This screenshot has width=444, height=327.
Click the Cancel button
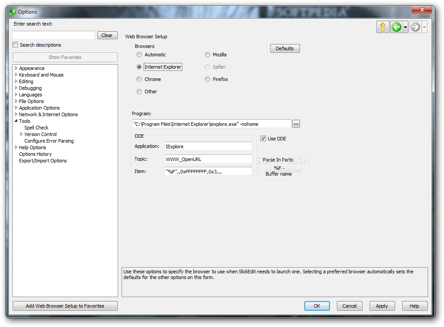point(349,306)
